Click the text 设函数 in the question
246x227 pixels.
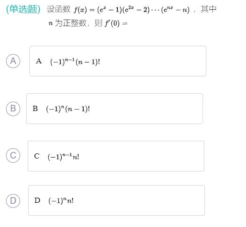coord(58,9)
